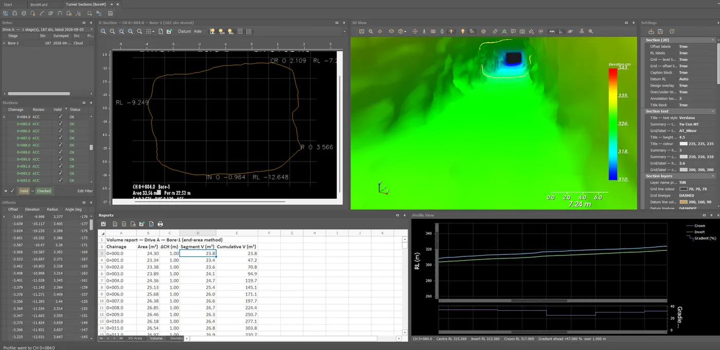Click the checkmark apply button beside Valid chip
The image size is (720, 350).
[12, 191]
